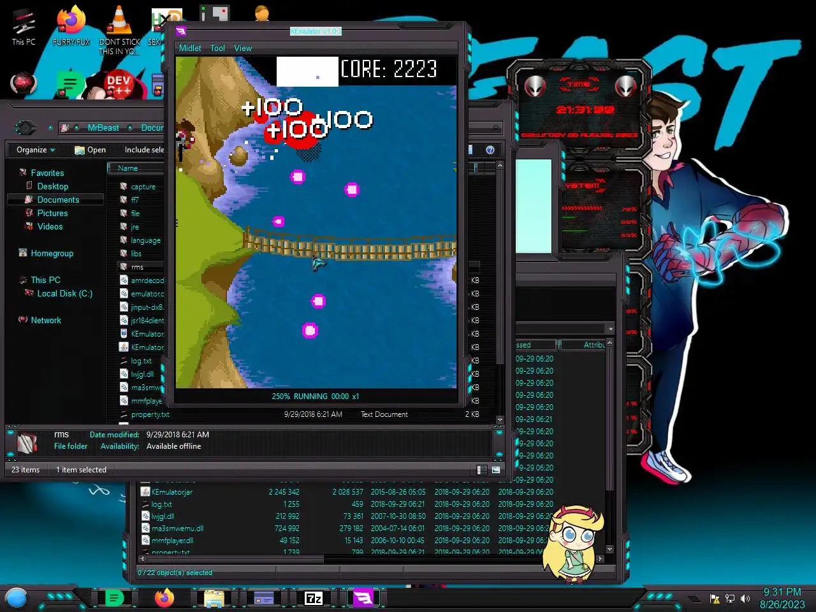Click the orange user avatar desktop icon
Screen dimensions: 816x612
[262, 13]
